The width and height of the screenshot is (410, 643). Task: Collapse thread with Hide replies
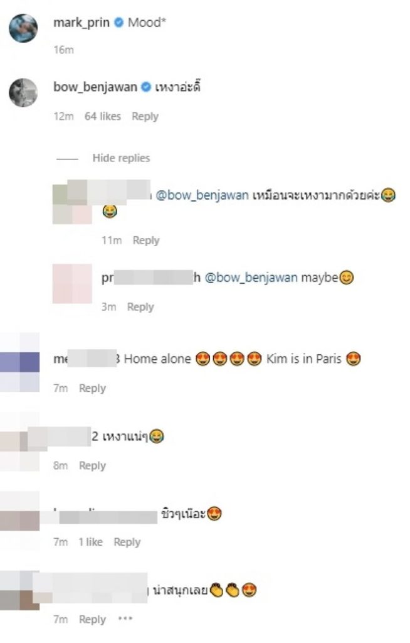pos(121,158)
